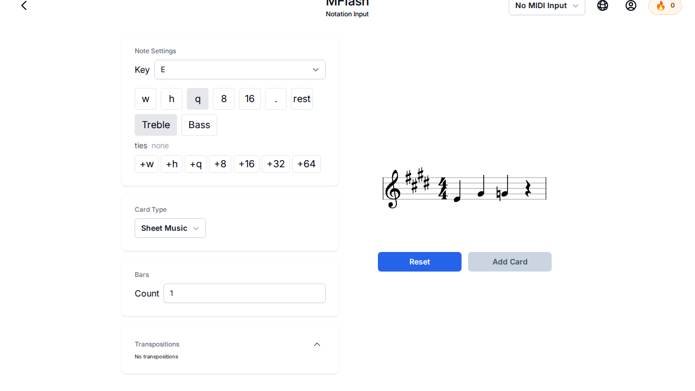Click the Add Card button

(510, 262)
